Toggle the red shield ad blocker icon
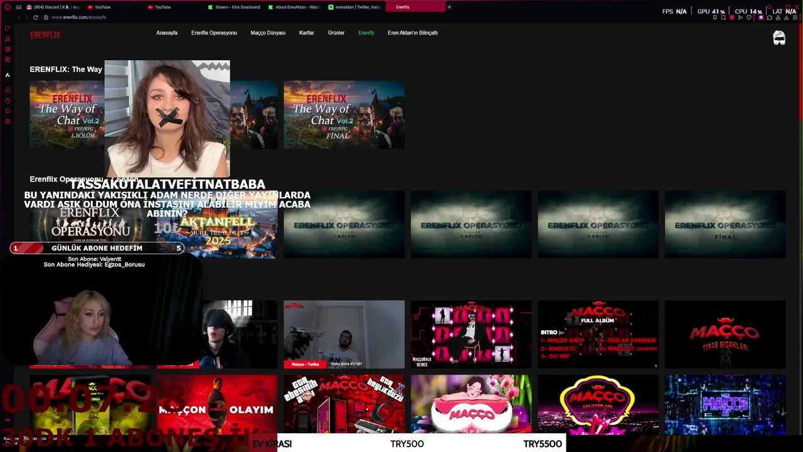Image resolution: width=803 pixels, height=452 pixels. [732, 18]
